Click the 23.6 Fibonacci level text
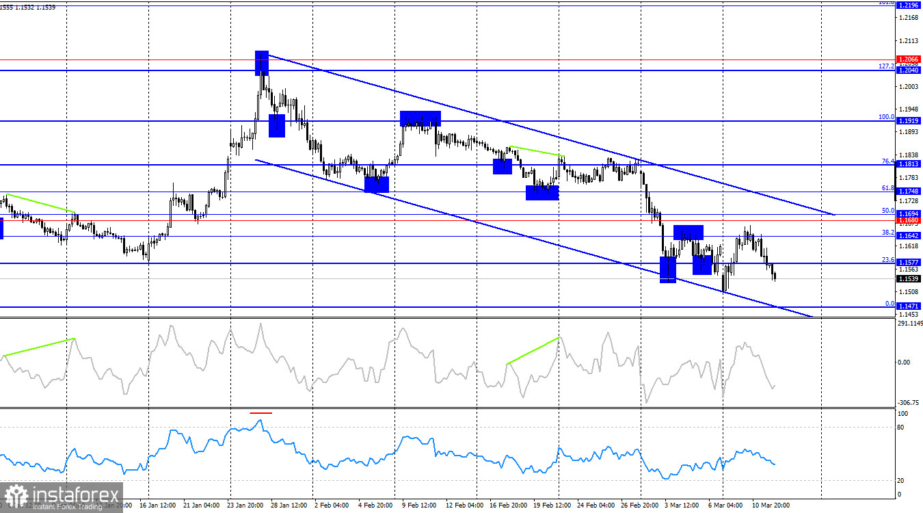Screen dimensions: 923x513 pyautogui.click(x=888, y=260)
